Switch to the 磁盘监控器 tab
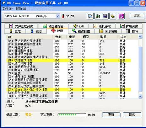 point(53,26)
